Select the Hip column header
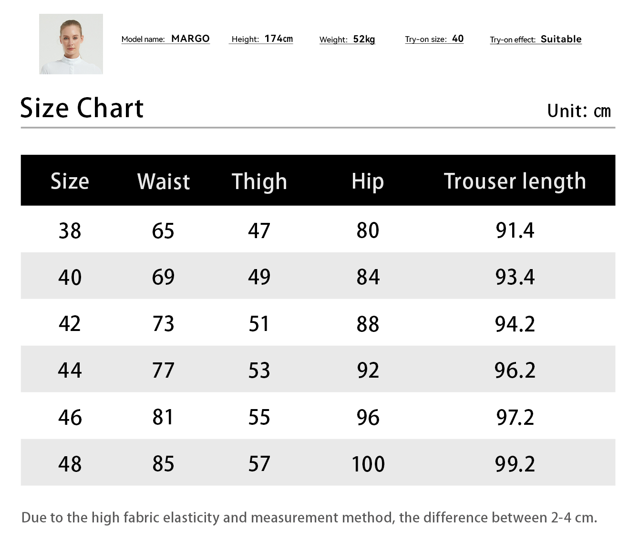Image resolution: width=639 pixels, height=551 pixels. coord(368,181)
